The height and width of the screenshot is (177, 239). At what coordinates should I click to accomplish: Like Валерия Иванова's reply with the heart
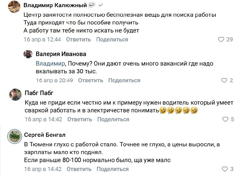224,80
